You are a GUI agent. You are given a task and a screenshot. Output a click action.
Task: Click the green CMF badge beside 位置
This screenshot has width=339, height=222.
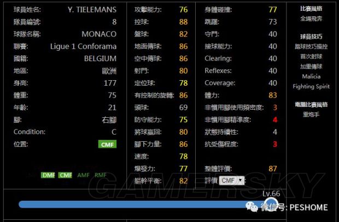(x=107, y=144)
